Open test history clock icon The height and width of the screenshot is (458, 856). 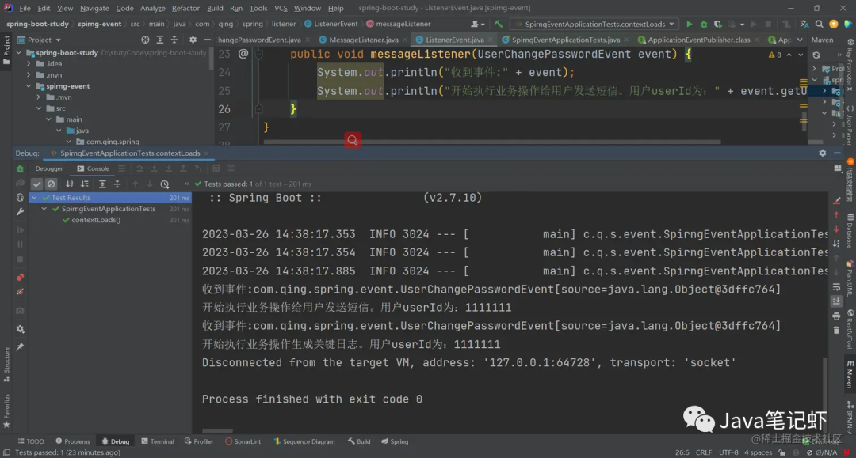tap(164, 184)
